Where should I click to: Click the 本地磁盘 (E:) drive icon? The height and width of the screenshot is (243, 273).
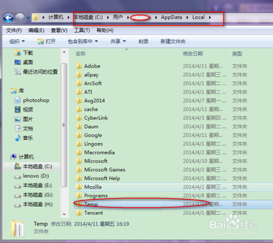[17, 186]
